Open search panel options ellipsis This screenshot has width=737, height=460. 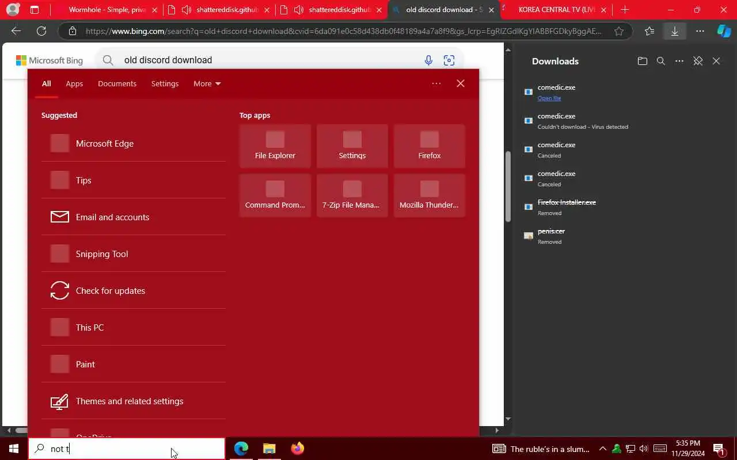pos(436,84)
